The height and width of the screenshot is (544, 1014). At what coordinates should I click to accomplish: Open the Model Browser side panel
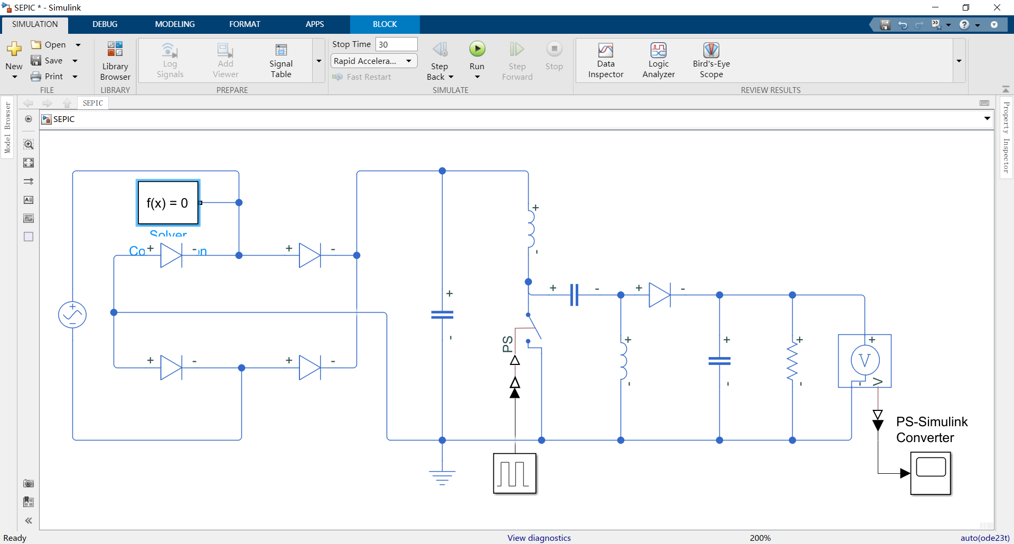[7, 127]
